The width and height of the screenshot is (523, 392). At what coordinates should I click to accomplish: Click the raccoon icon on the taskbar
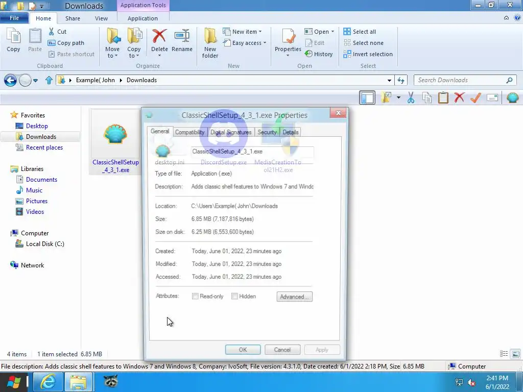[x=110, y=381]
